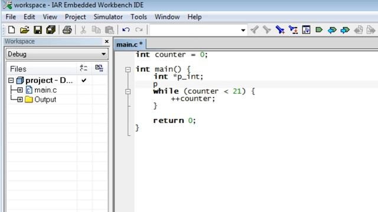Click the Output folder icon
378x212 pixels.
[29, 100]
